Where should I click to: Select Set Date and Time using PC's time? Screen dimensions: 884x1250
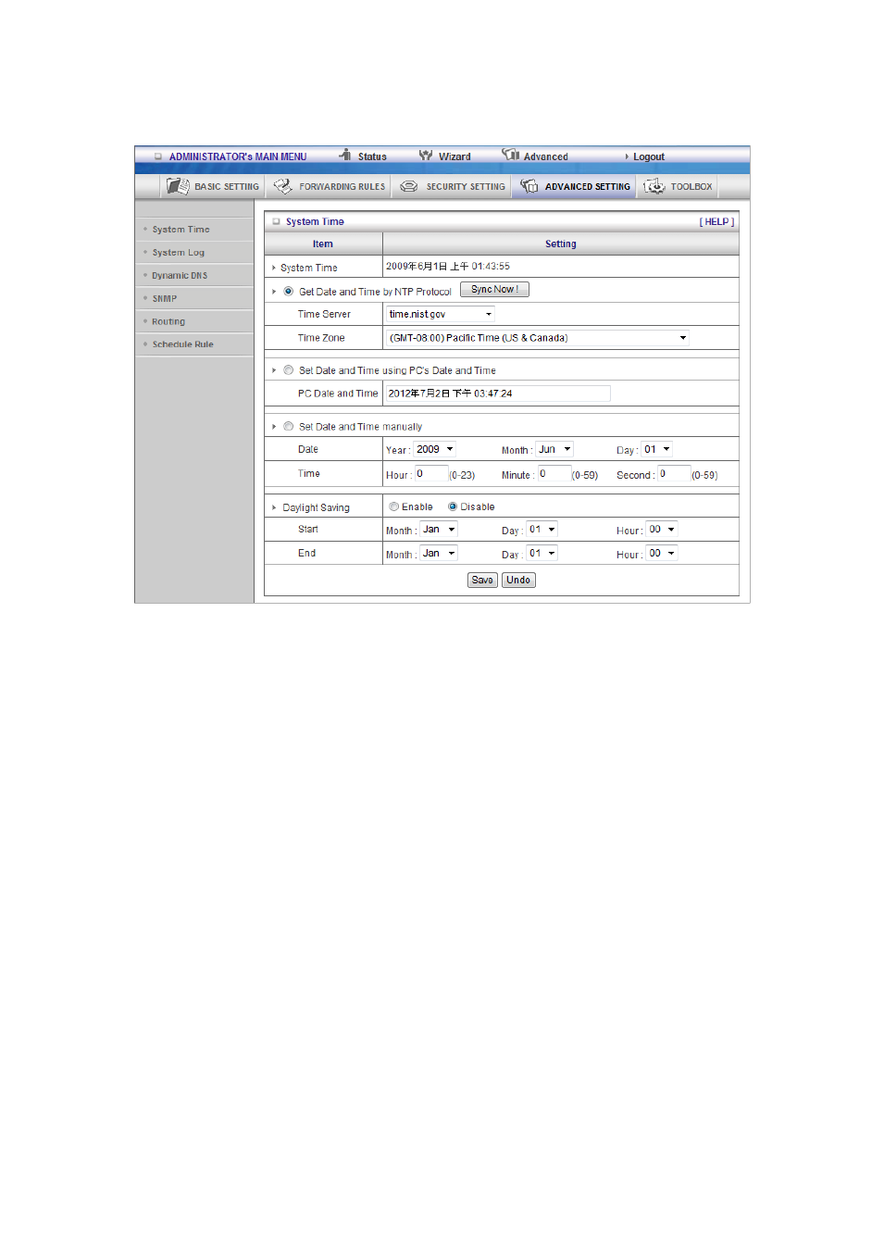coord(289,370)
